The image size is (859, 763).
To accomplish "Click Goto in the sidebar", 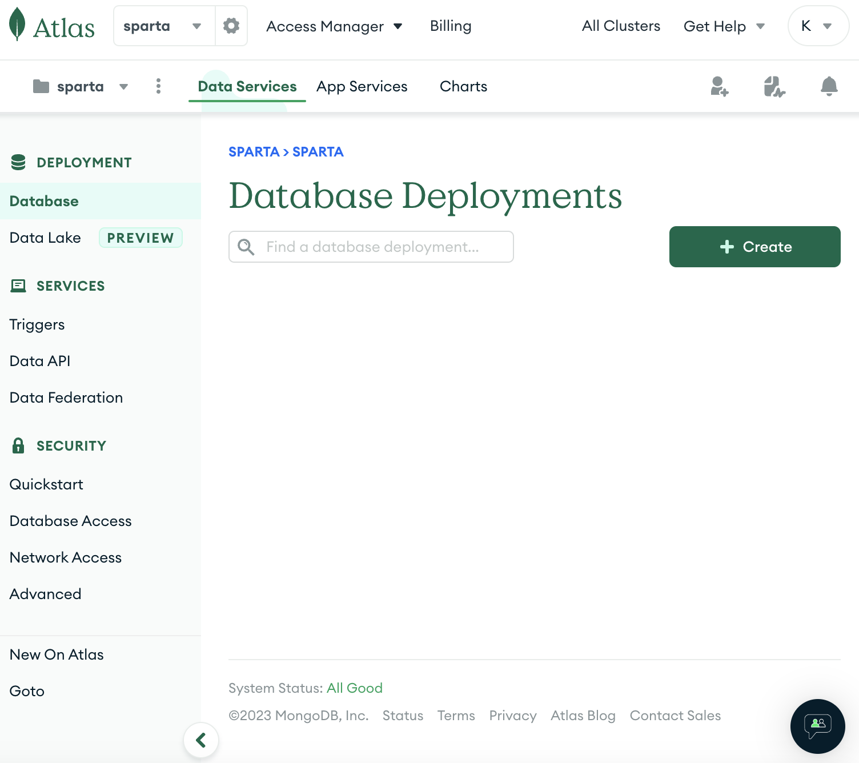I will click(x=27, y=691).
